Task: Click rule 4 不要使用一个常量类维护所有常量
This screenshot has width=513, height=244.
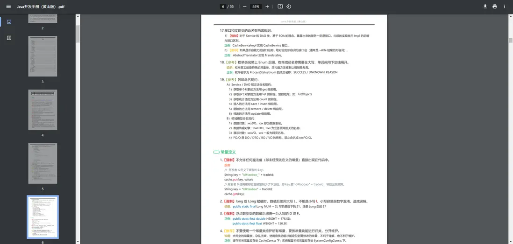Action: [x=280, y=230]
